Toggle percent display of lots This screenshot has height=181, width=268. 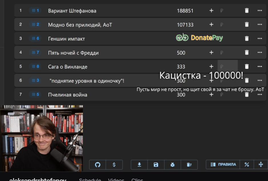click(x=247, y=165)
